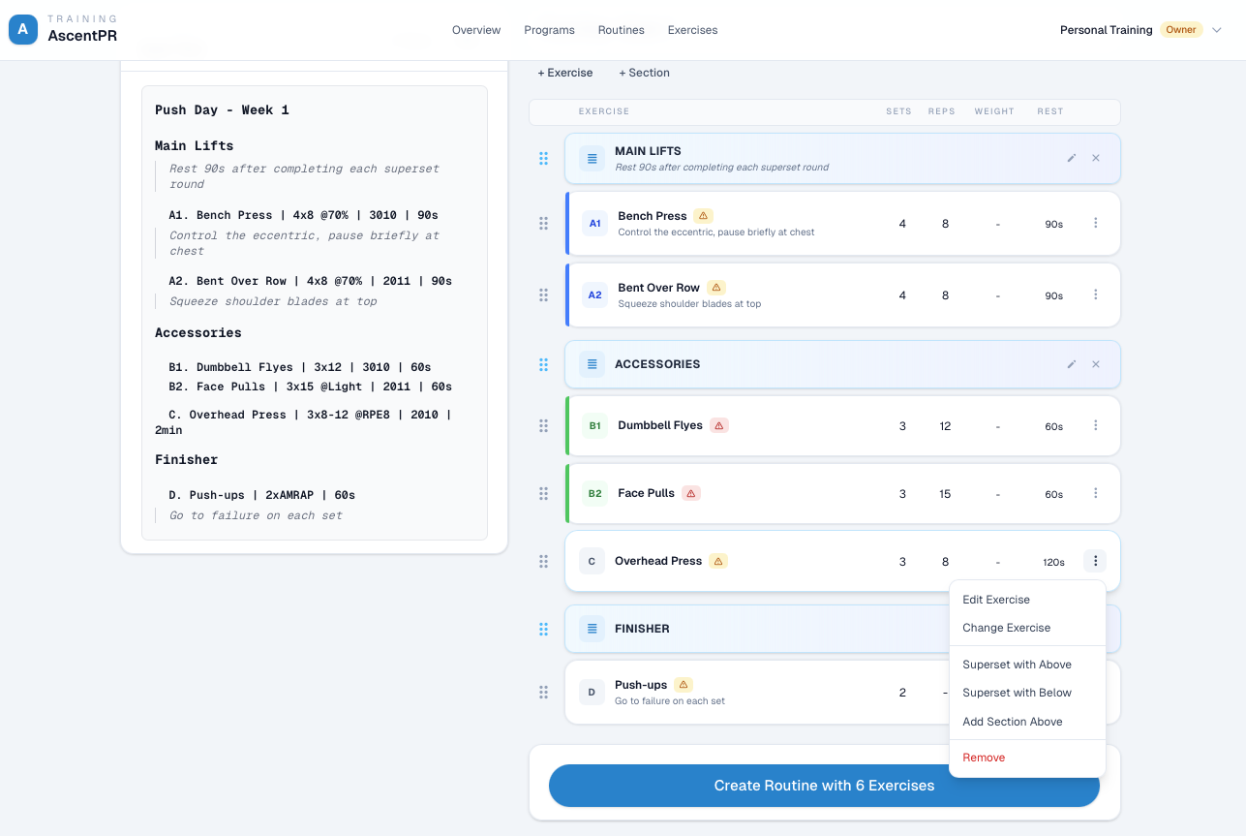Click Create Routine with 6 Exercises
The image size is (1246, 836).
[x=824, y=786]
